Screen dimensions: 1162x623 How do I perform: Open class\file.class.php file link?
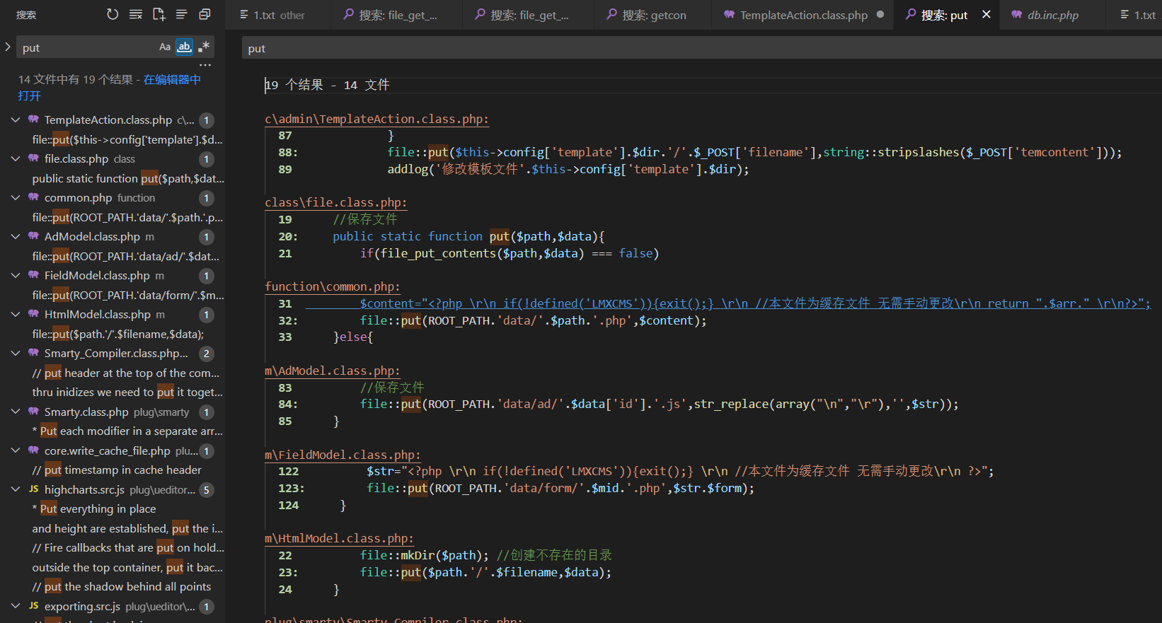[336, 202]
